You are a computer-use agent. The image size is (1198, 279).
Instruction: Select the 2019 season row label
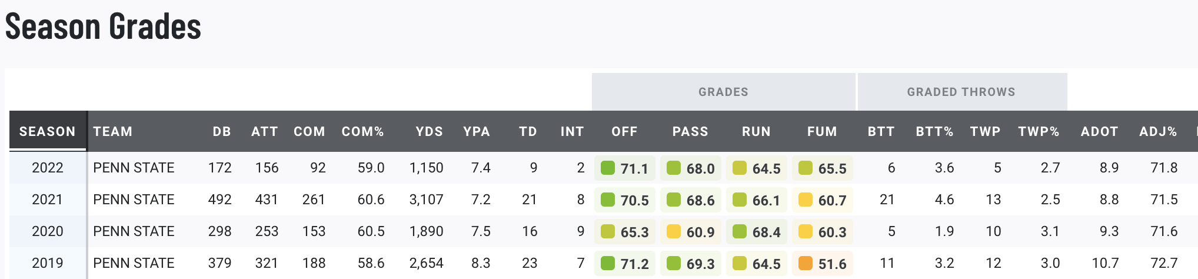click(47, 263)
